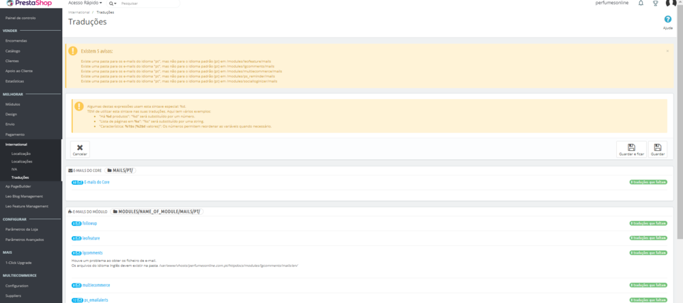Screen dimensions: 683x303
Task: Open the Localizações submenu item
Action: (x=22, y=162)
